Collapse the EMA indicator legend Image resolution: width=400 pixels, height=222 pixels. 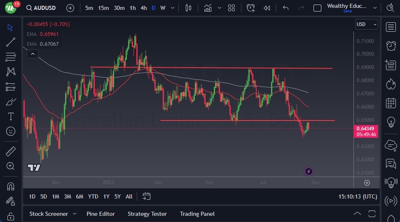32,54
